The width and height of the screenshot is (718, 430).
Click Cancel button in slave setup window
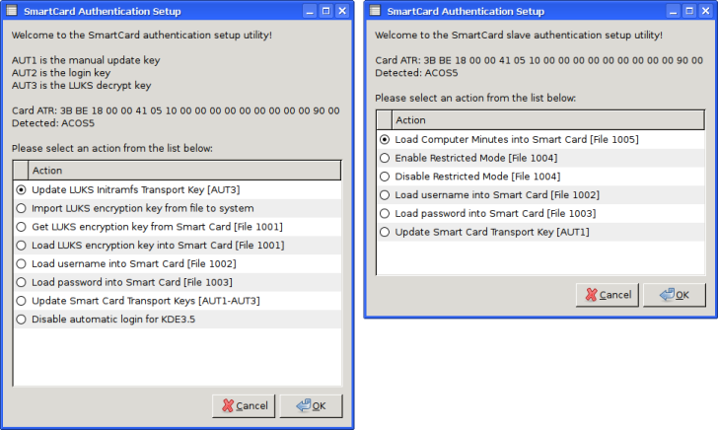(608, 295)
